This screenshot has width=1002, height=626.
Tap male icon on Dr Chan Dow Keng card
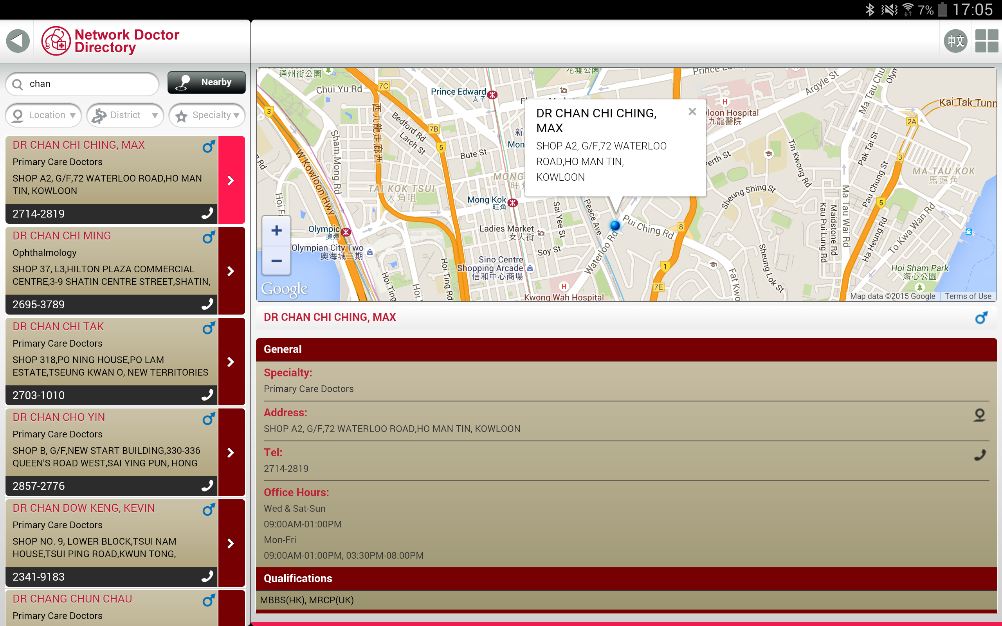tap(209, 509)
